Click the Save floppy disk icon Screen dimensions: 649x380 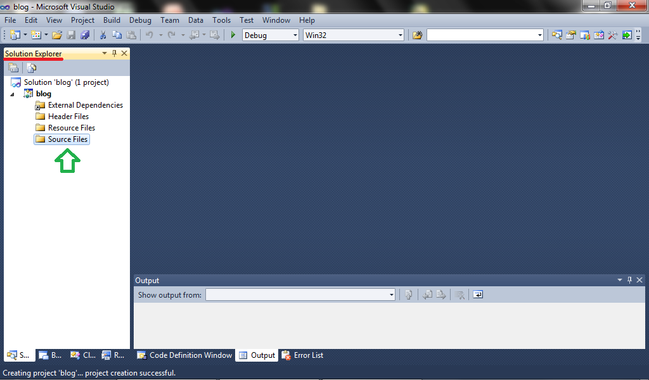tap(71, 35)
